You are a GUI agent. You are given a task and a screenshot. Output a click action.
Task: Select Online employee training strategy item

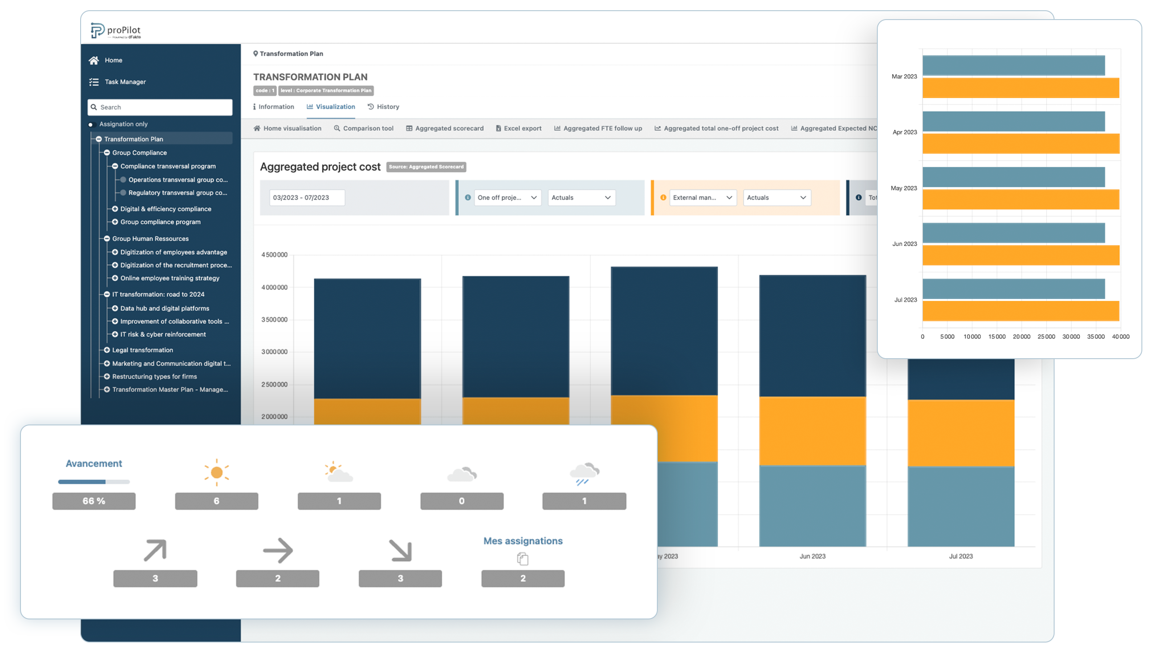(170, 278)
